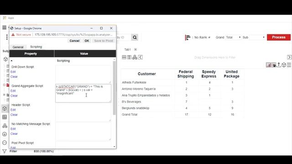The height and width of the screenshot is (164, 292).
Task: Collapse the red folder tree node
Action: coord(4,85)
